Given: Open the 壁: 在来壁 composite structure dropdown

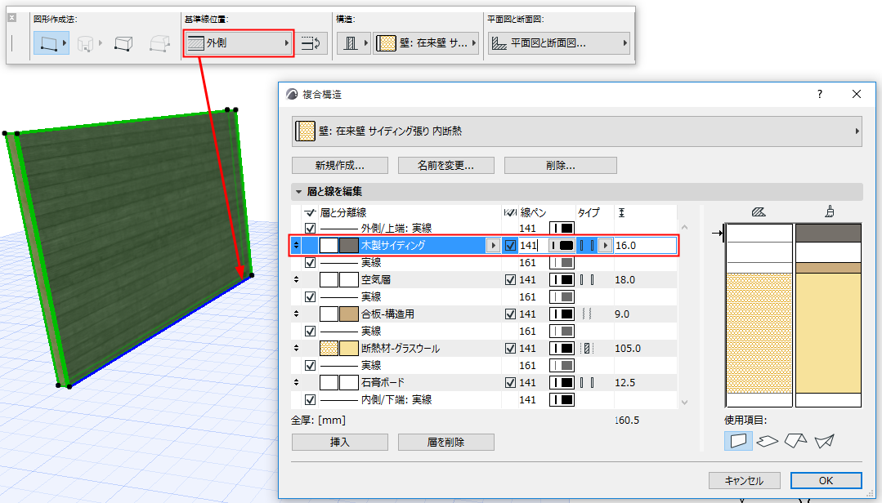Looking at the screenshot, I should pos(426,43).
